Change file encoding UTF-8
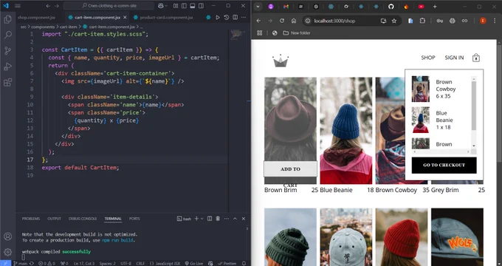Screen dimensions: 502x266 click(125, 264)
